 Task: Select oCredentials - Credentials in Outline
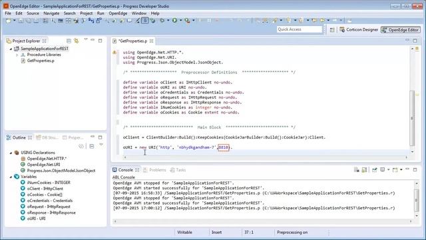[50, 201]
